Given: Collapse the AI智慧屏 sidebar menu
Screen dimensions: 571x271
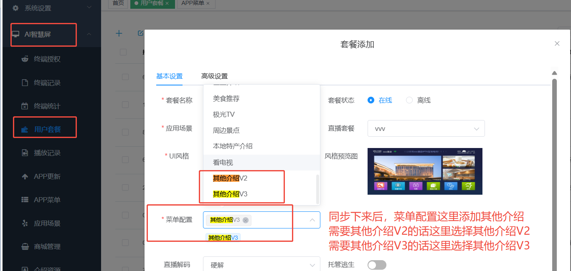Looking at the screenshot, I should coord(89,34).
